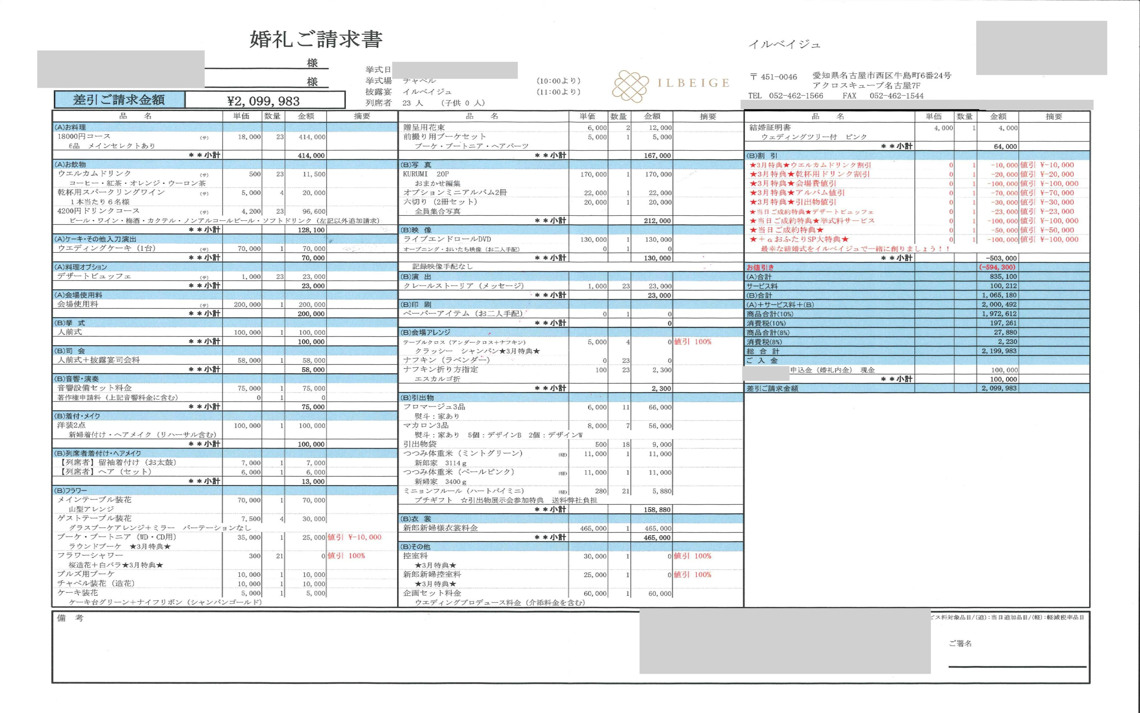The image size is (1140, 713).
Task: Click 消費税(10%) 197,261 row
Action: (x=917, y=323)
